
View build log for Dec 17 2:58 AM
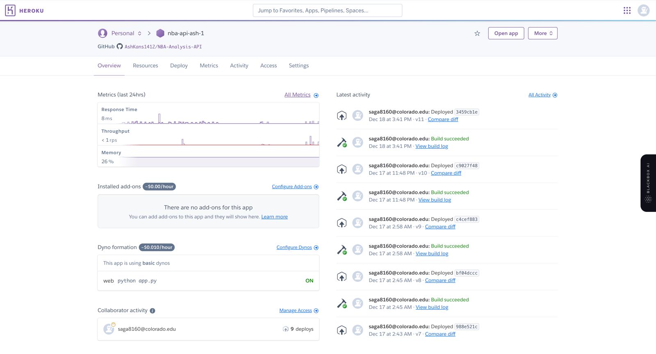[432, 254]
